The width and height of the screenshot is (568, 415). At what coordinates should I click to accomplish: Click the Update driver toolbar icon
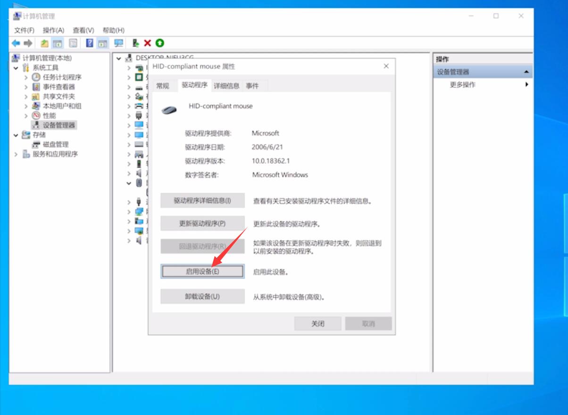(x=135, y=43)
